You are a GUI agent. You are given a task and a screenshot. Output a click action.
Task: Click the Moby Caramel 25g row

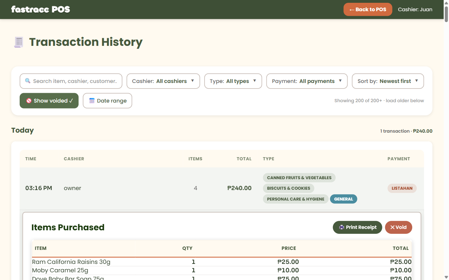coord(222,270)
